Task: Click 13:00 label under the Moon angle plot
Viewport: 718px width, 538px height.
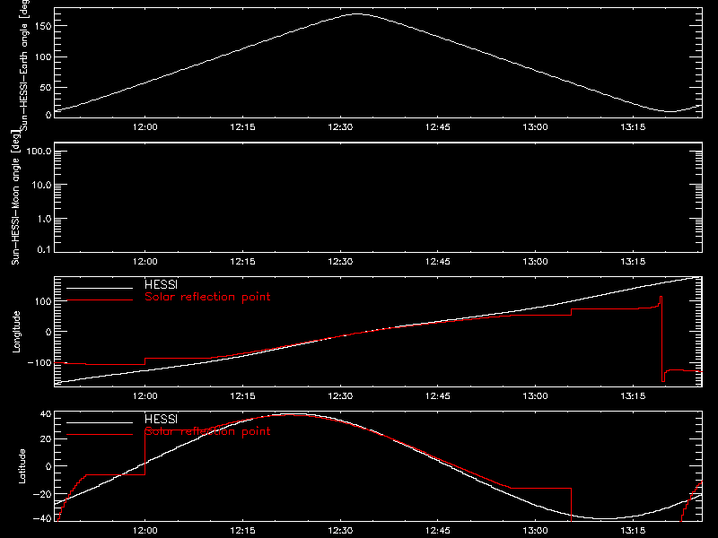Action: [x=535, y=262]
